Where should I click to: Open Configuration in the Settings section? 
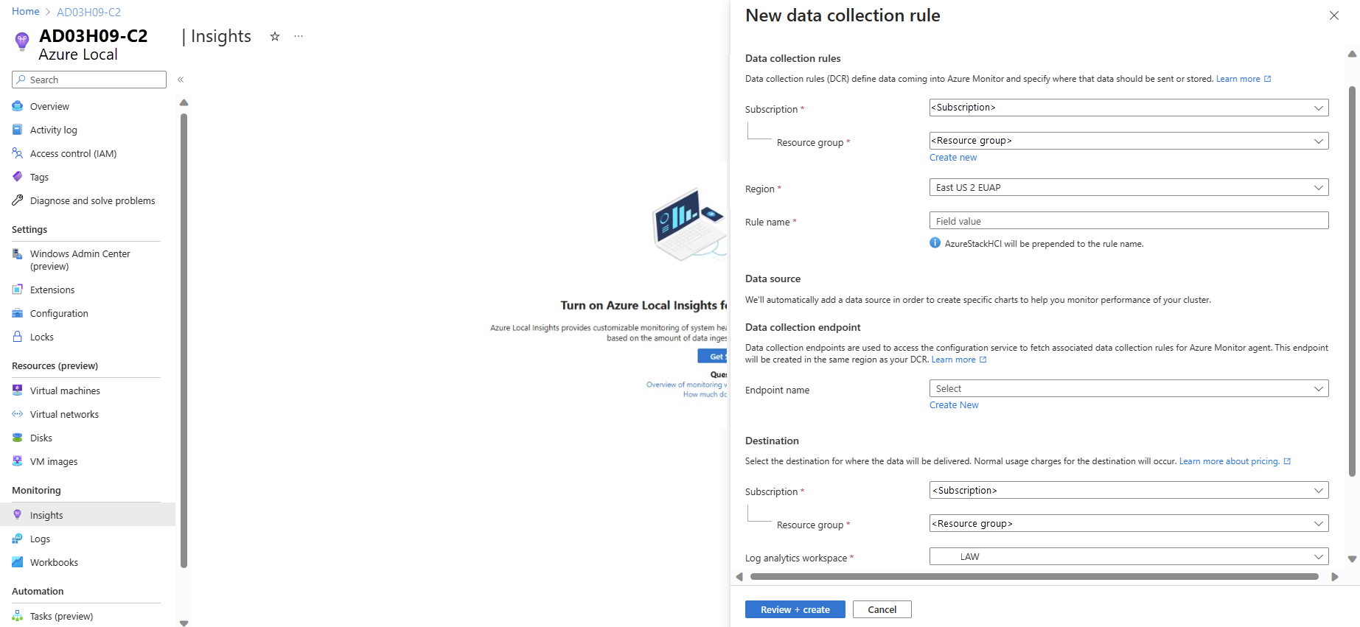(x=59, y=313)
